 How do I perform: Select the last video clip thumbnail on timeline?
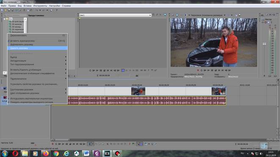pyautogui.click(x=219, y=91)
